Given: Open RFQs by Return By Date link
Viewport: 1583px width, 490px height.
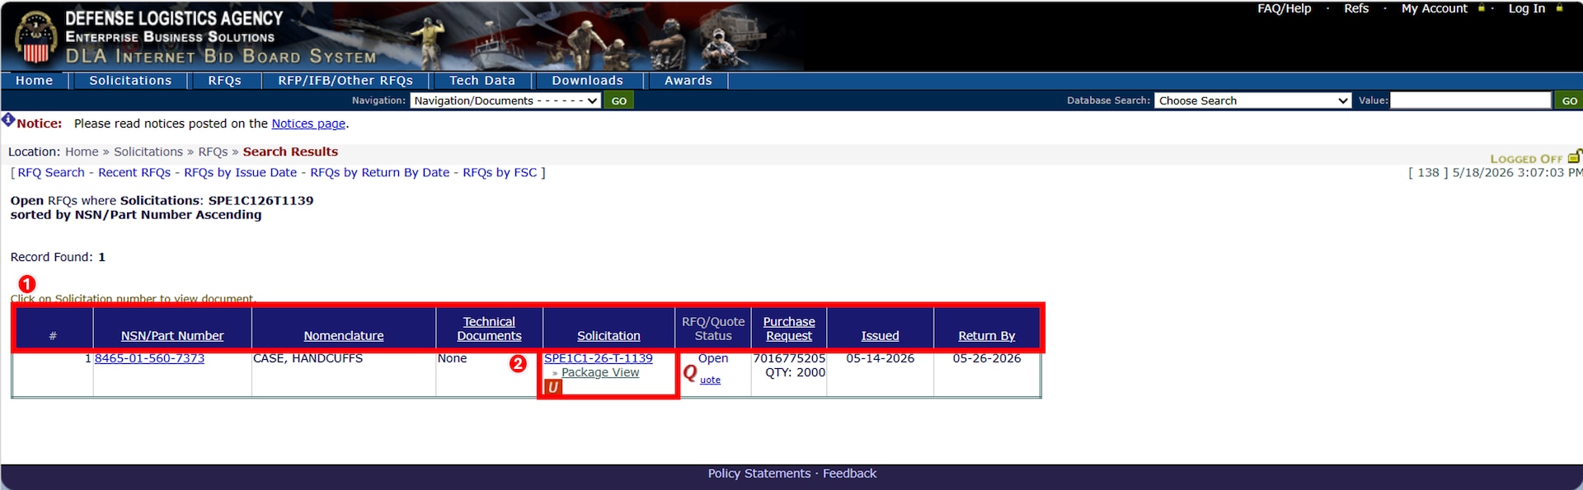Looking at the screenshot, I should [380, 172].
